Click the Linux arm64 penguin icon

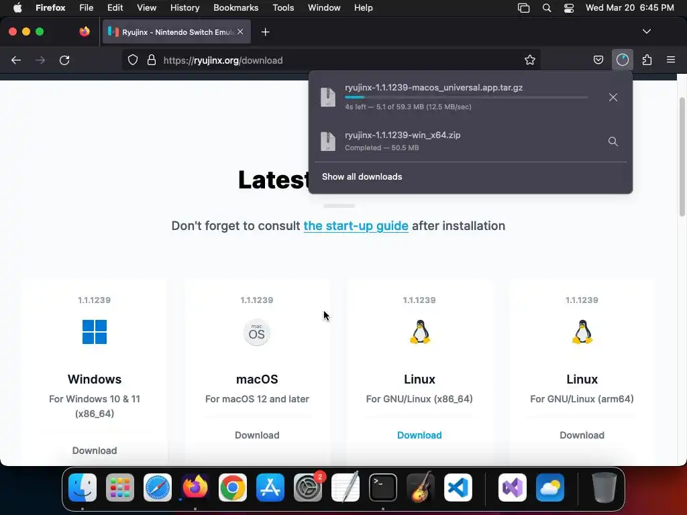coord(582,332)
